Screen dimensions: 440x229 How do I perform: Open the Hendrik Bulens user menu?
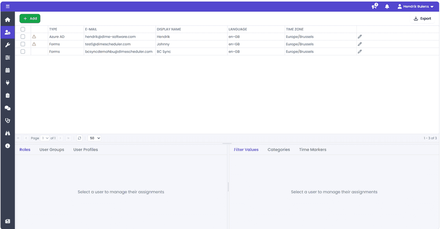click(x=416, y=6)
